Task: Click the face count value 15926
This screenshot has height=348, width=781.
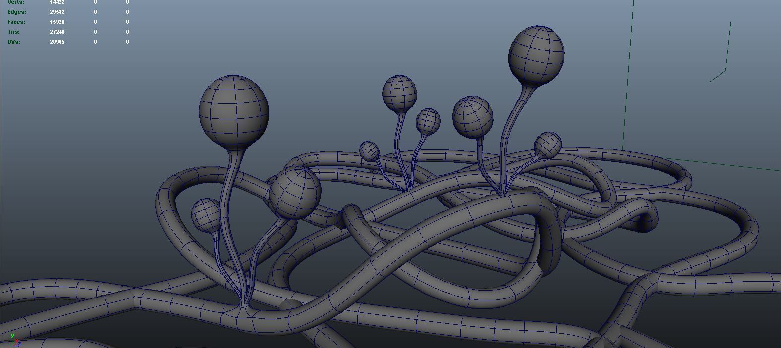Action: click(x=57, y=22)
